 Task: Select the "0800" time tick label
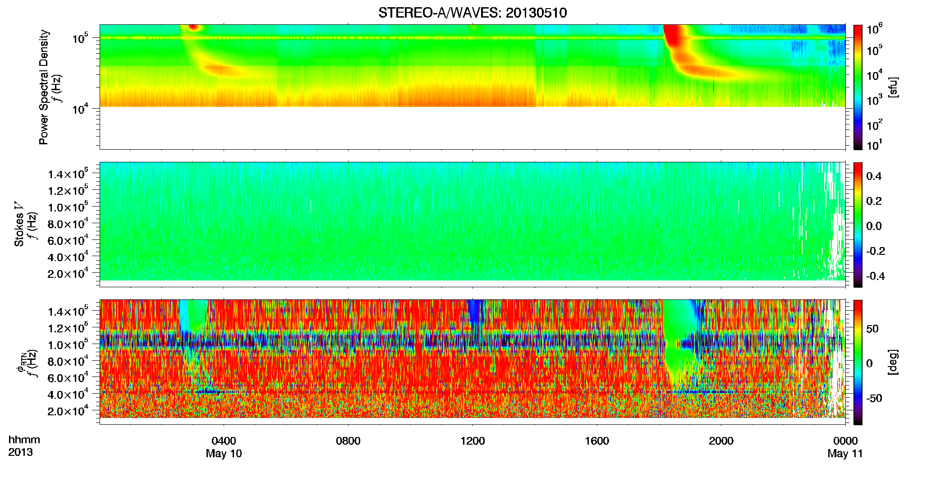pyautogui.click(x=348, y=441)
